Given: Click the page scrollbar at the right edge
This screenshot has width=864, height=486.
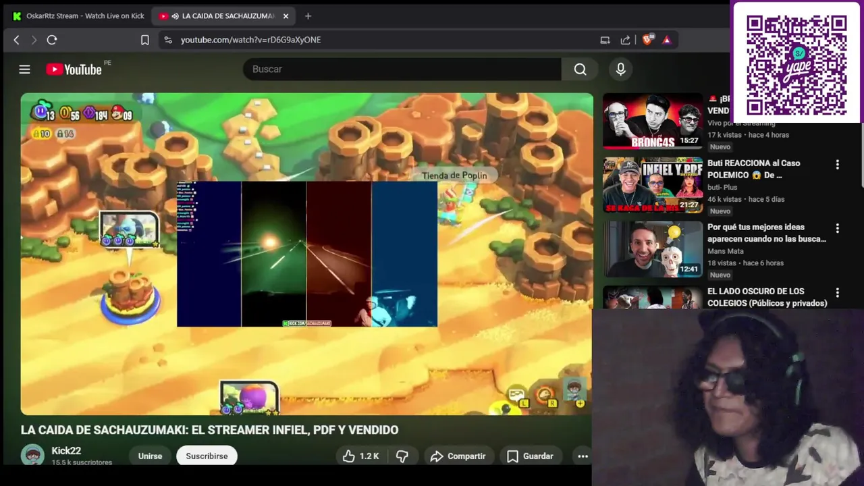Looking at the screenshot, I should [x=861, y=155].
